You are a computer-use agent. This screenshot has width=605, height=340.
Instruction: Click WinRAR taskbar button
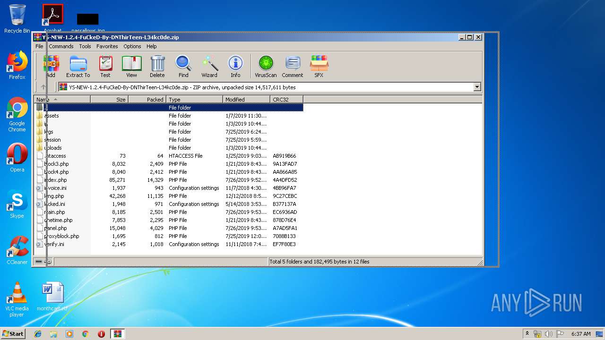tap(117, 334)
